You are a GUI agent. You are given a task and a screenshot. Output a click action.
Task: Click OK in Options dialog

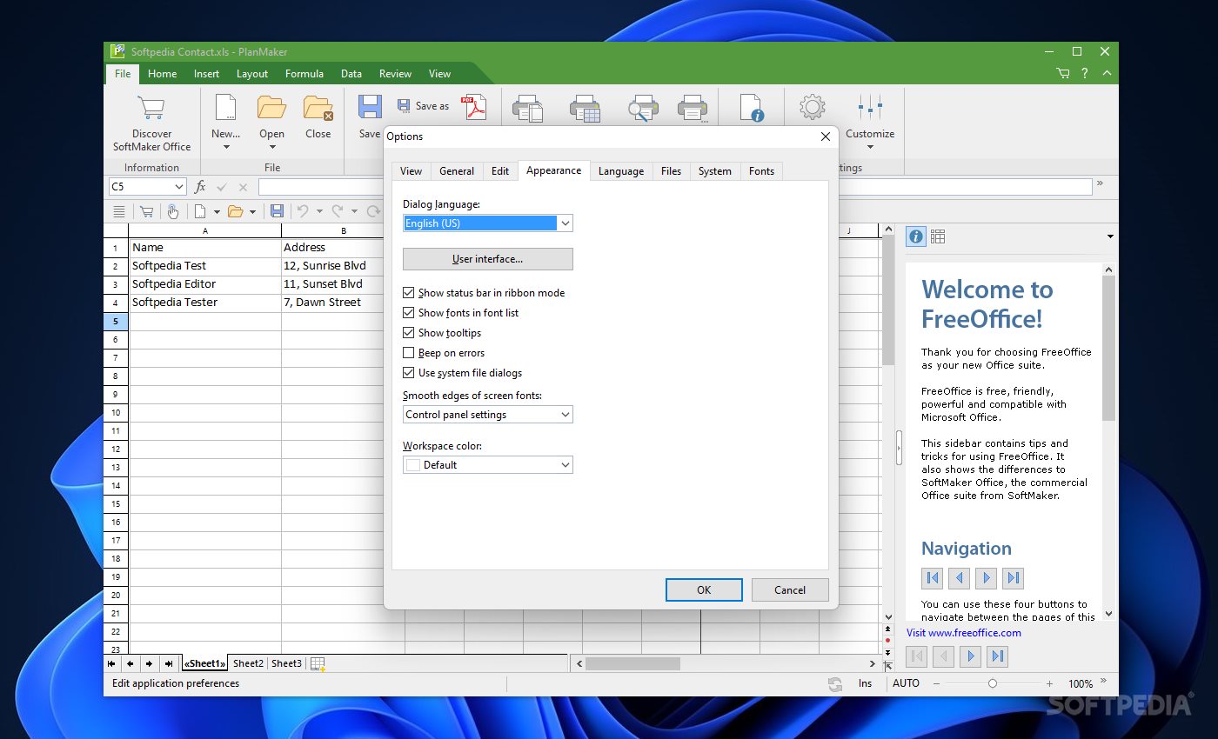coord(704,589)
